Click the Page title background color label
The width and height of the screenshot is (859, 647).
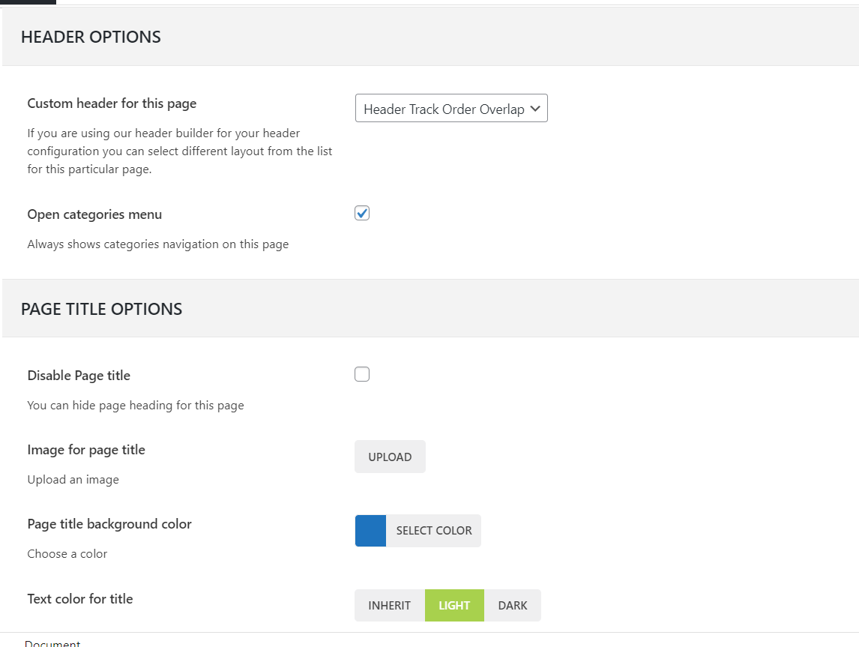pyautogui.click(x=109, y=524)
